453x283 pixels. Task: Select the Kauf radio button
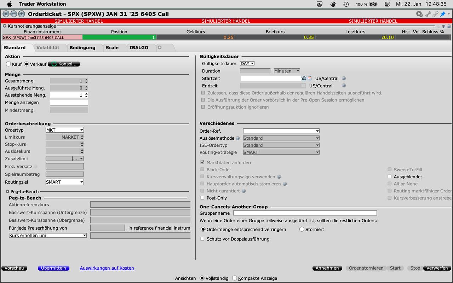point(8,64)
